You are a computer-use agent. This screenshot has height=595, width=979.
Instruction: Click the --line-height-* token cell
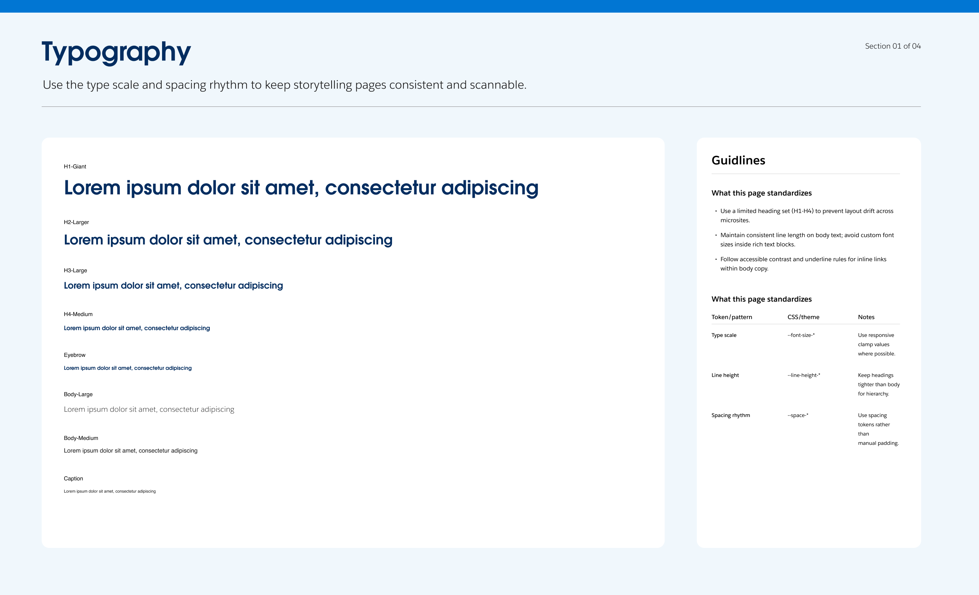[x=803, y=375]
